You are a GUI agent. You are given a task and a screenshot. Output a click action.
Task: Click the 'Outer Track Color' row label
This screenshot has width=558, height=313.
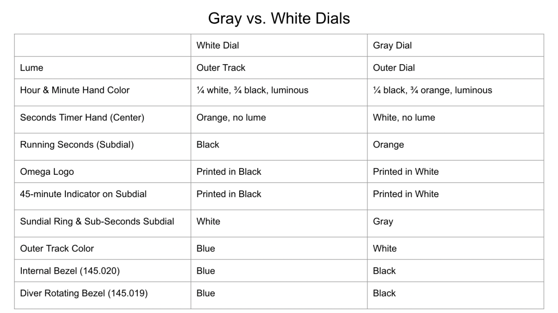[x=57, y=249]
